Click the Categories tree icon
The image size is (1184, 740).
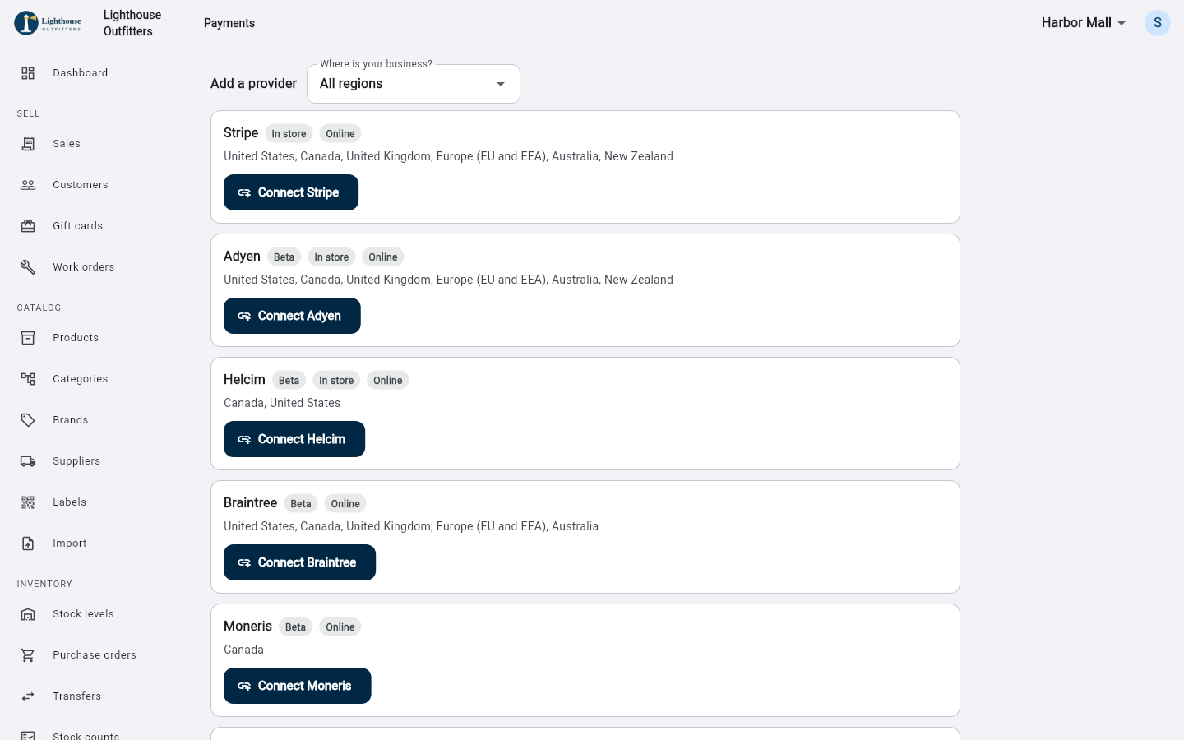tap(28, 379)
